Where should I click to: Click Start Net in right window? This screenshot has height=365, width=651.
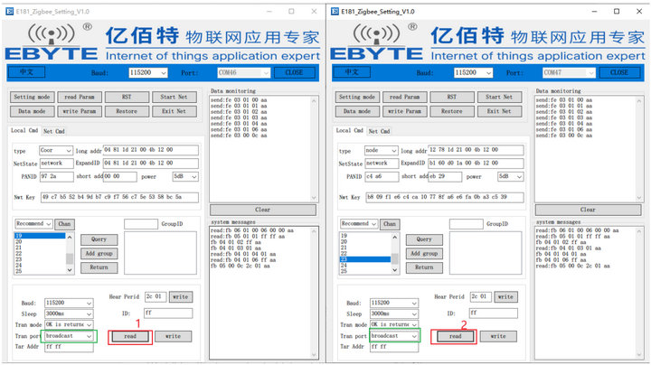point(499,97)
